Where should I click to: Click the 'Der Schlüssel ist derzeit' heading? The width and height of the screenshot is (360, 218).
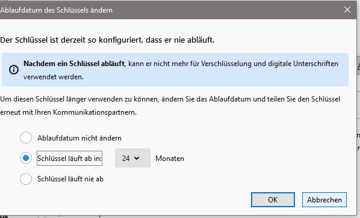(107, 40)
